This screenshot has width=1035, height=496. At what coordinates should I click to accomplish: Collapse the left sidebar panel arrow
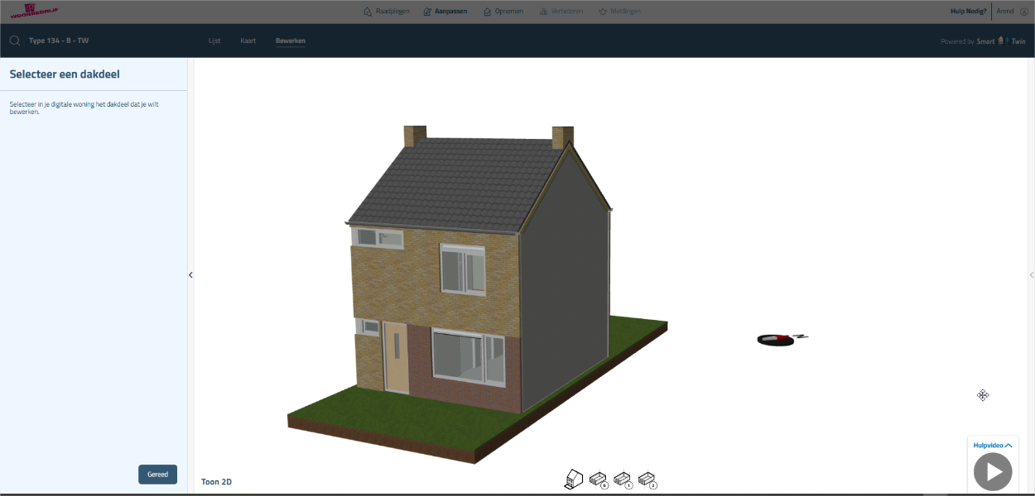pos(190,275)
